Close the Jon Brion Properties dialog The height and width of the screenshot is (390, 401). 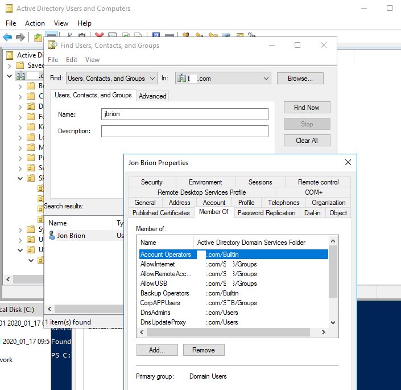(348, 162)
